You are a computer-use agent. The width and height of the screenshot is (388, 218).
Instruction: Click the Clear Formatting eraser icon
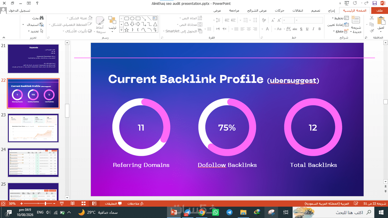(264, 20)
